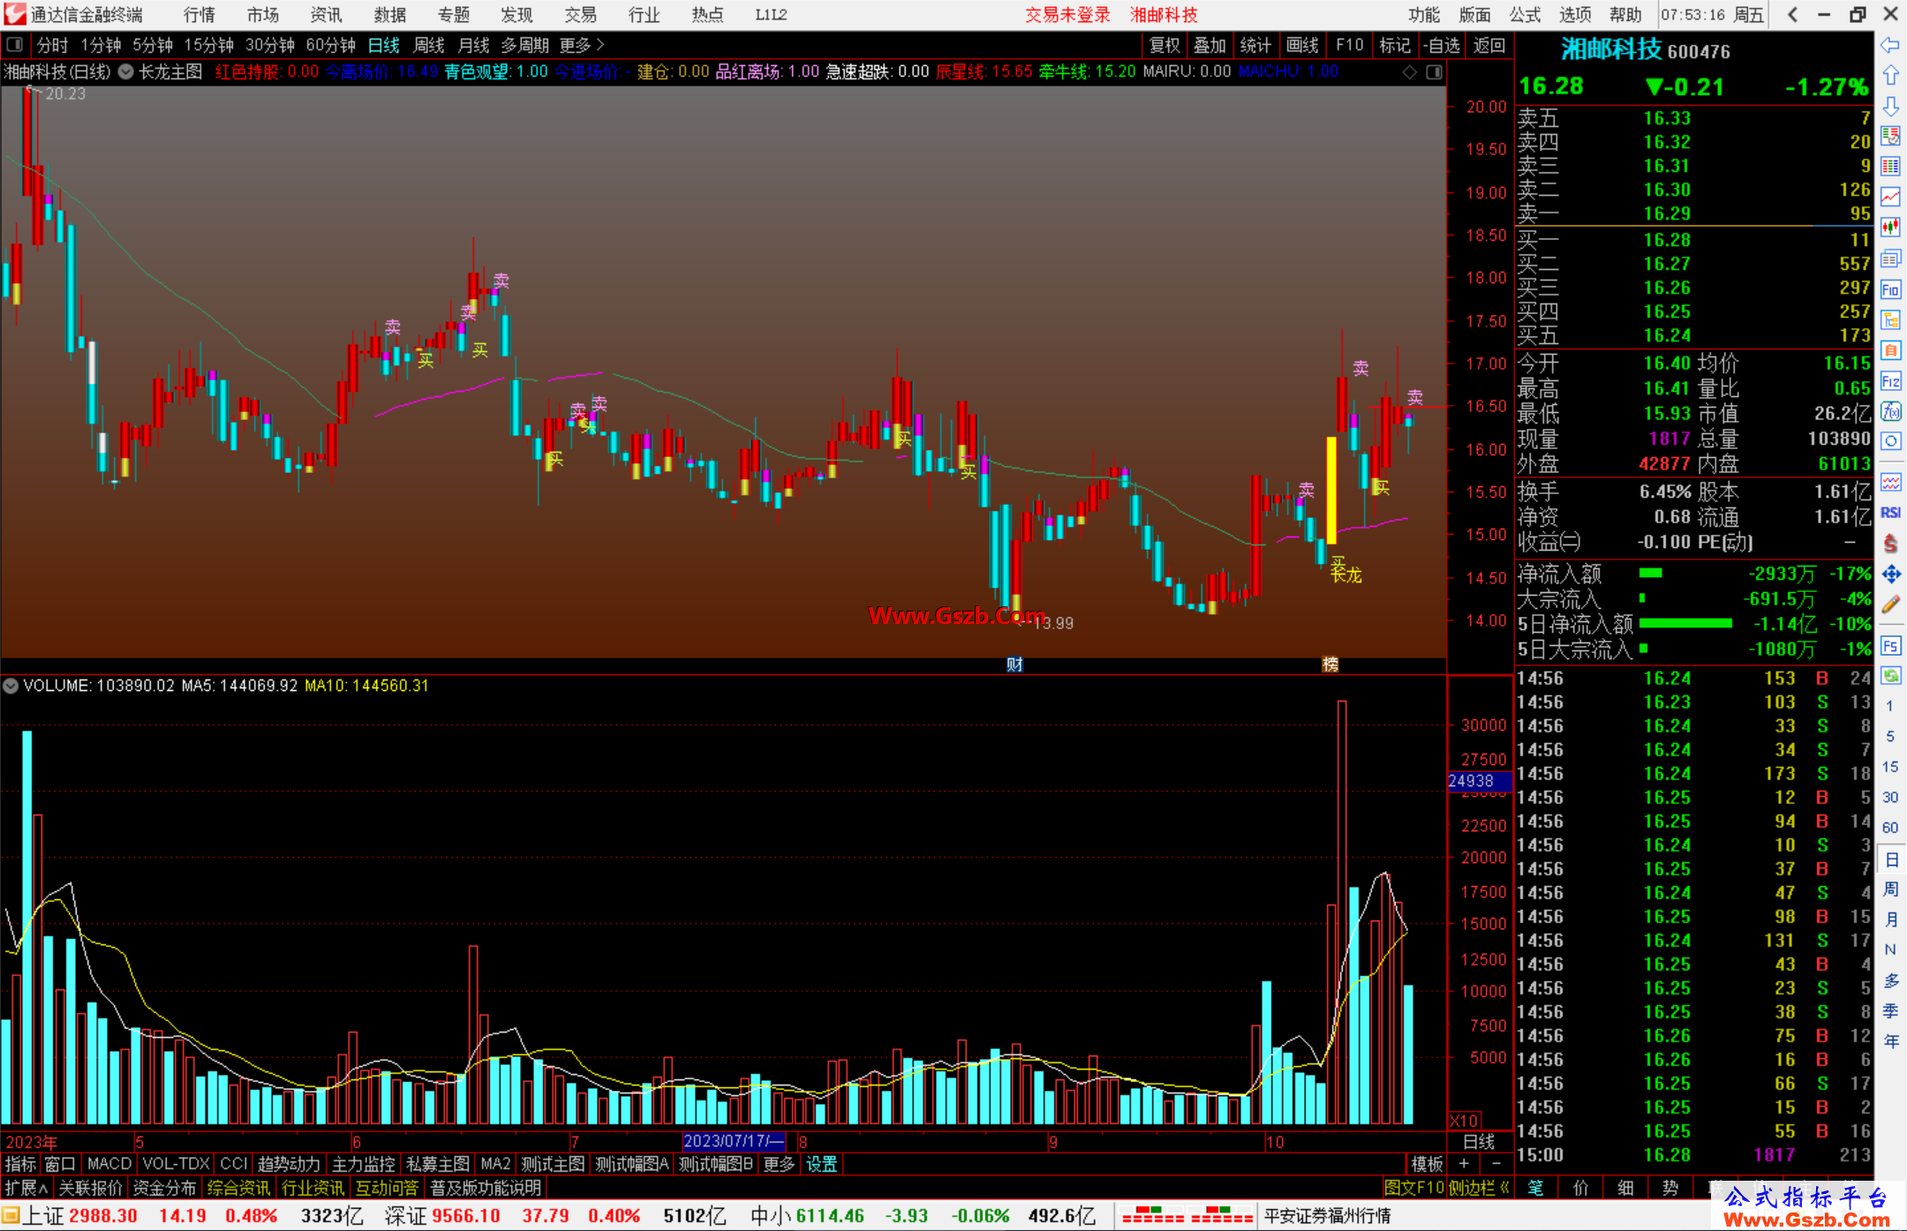The height and width of the screenshot is (1231, 1907).
Task: Click the F10 sidebar icon
Action: [x=1890, y=289]
